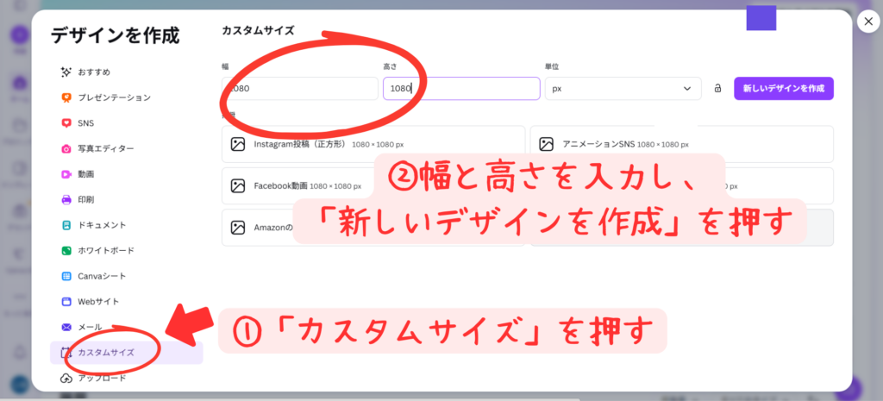Image resolution: width=883 pixels, height=401 pixels.
Task: Click the 印刷 printer icon
Action: click(66, 199)
